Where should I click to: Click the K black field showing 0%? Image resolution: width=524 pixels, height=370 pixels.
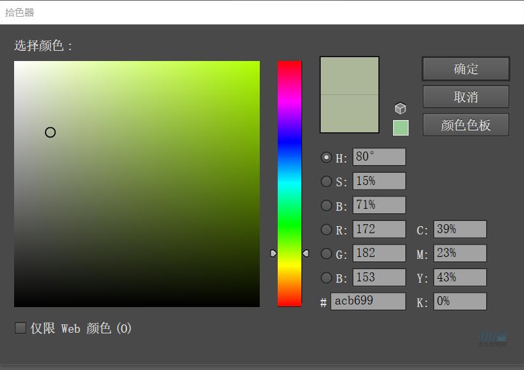coord(460,301)
